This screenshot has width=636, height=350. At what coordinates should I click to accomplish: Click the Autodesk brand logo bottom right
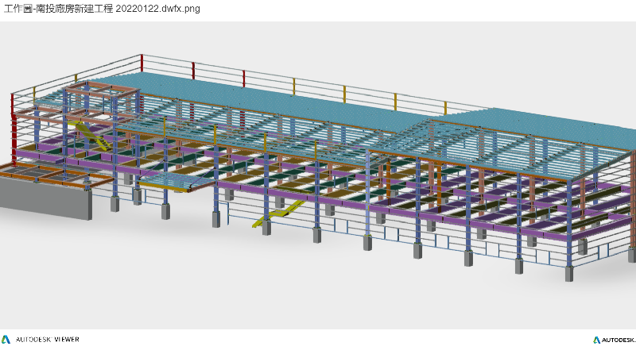pos(598,340)
